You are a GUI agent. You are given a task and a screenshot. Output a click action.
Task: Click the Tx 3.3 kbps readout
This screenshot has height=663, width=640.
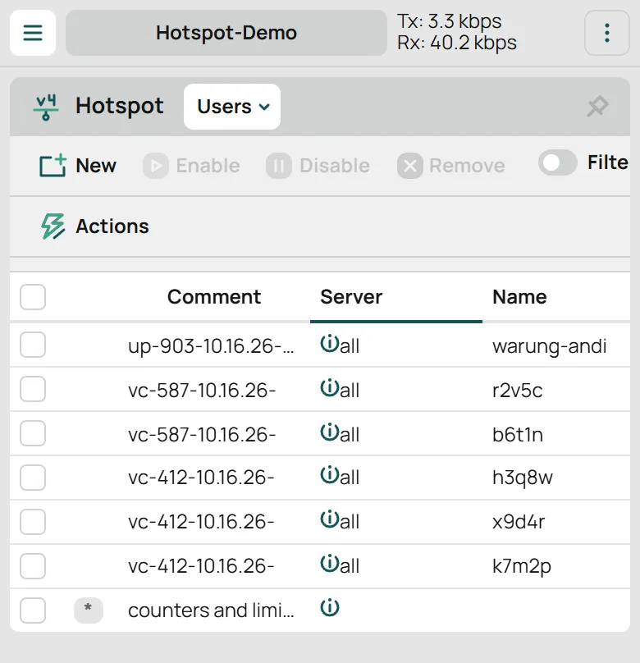(450, 21)
